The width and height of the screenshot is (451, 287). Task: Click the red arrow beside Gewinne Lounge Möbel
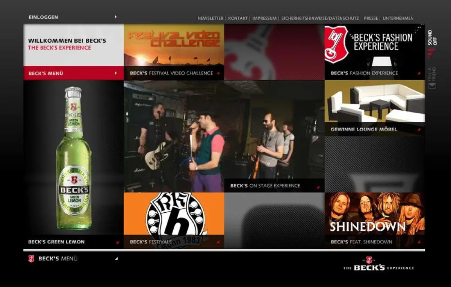click(x=419, y=130)
